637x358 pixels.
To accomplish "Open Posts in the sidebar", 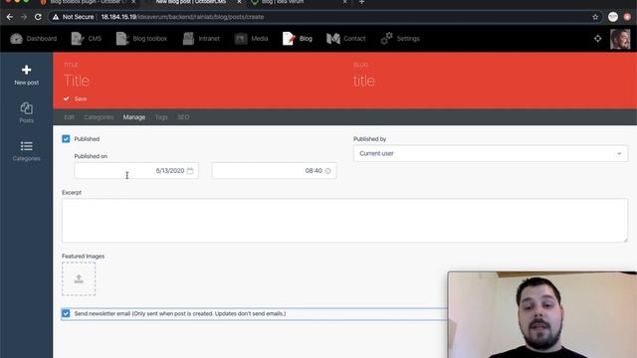I will coord(27,112).
